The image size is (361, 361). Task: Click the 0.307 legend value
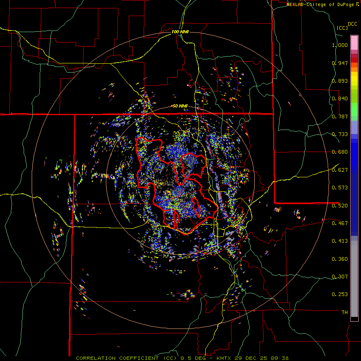340,276
